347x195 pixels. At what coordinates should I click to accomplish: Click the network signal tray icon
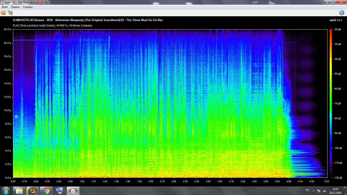[324, 191]
